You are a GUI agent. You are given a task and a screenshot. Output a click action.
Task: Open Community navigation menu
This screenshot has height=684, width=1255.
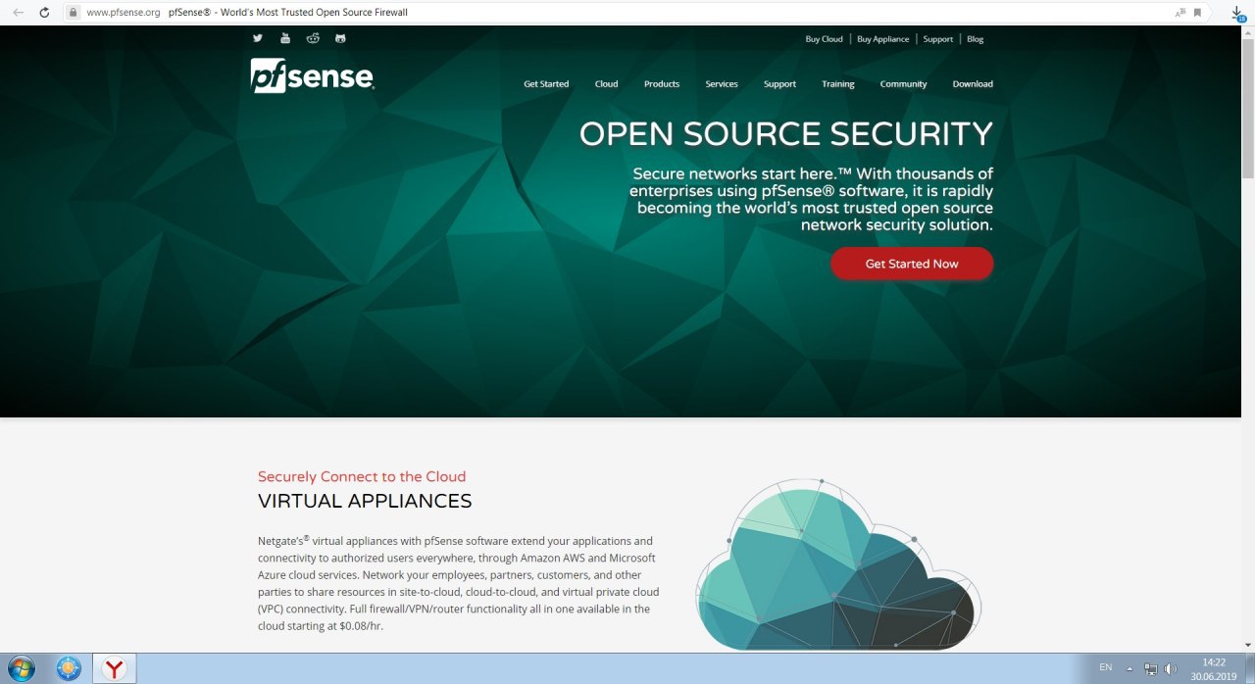tap(903, 84)
